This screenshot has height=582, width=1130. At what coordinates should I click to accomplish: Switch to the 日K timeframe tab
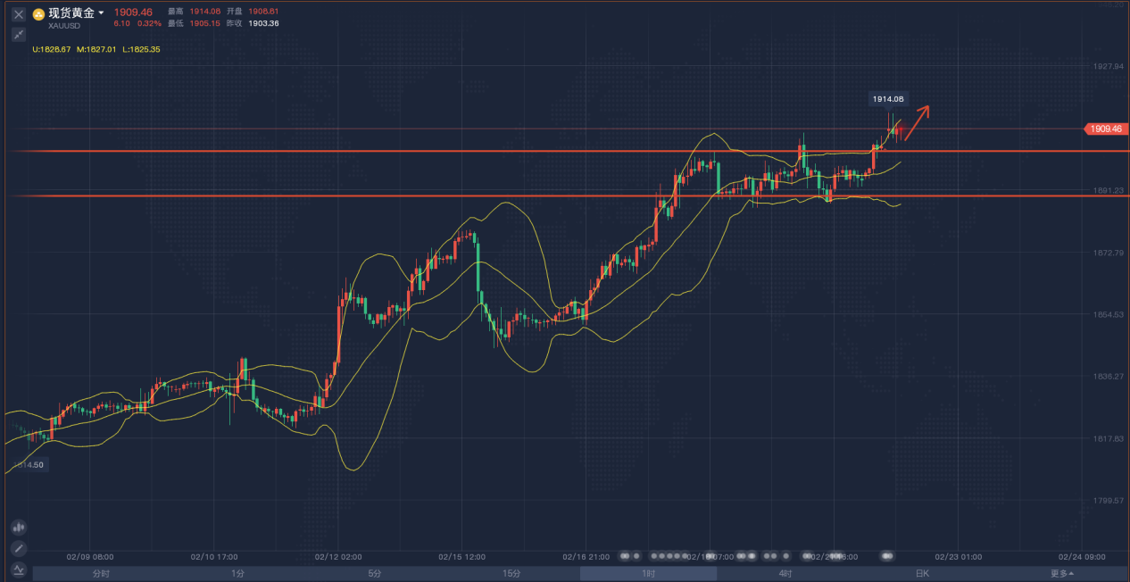point(922,573)
